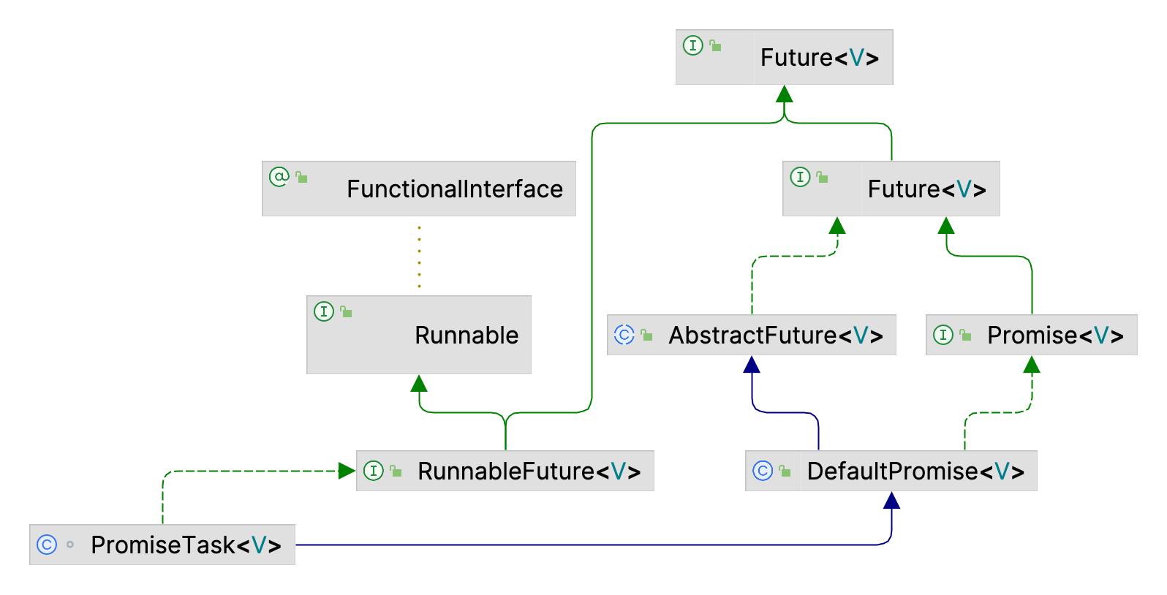Click the public visibility icon on Runnable
The width and height of the screenshot is (1167, 595).
click(346, 311)
